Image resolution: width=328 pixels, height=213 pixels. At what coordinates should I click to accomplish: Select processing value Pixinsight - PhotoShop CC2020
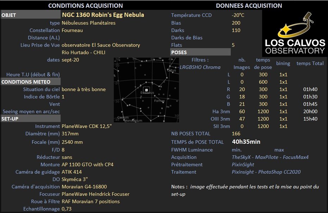[266, 172]
